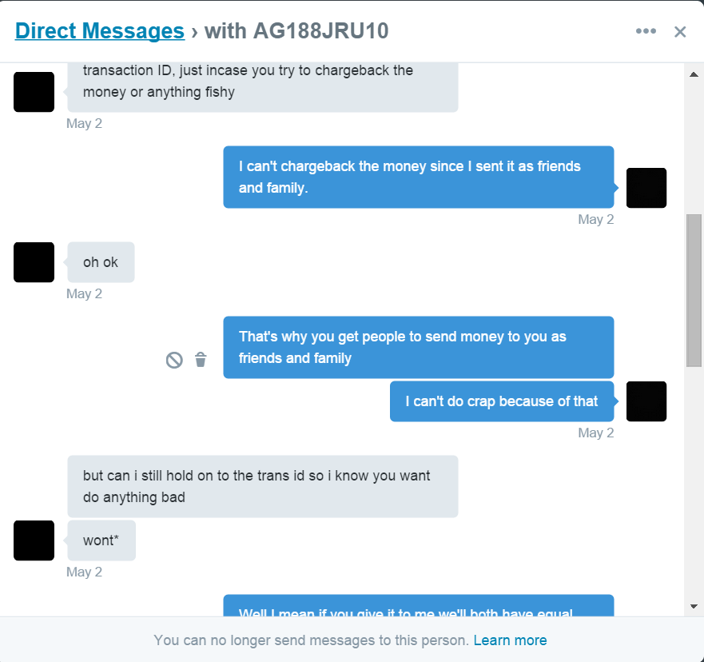Open your avatar beside 'friends and family.' message
The image size is (704, 662).
tap(646, 188)
